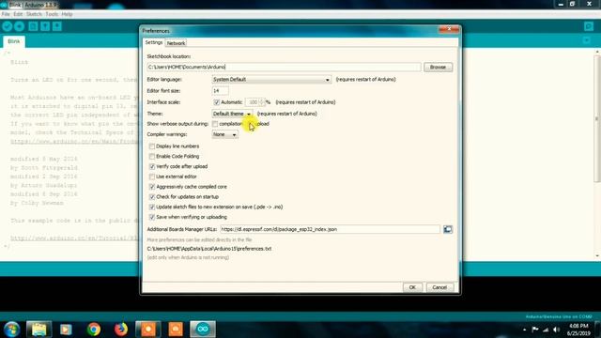Open Firefox from the taskbar
Image resolution: width=601 pixels, height=338 pixels.
[x=121, y=330]
